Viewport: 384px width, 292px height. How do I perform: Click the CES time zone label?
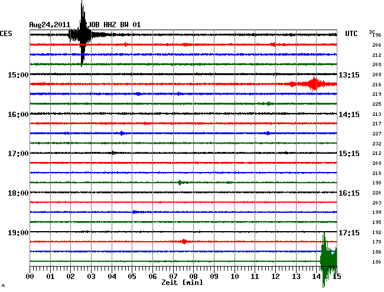6,34
